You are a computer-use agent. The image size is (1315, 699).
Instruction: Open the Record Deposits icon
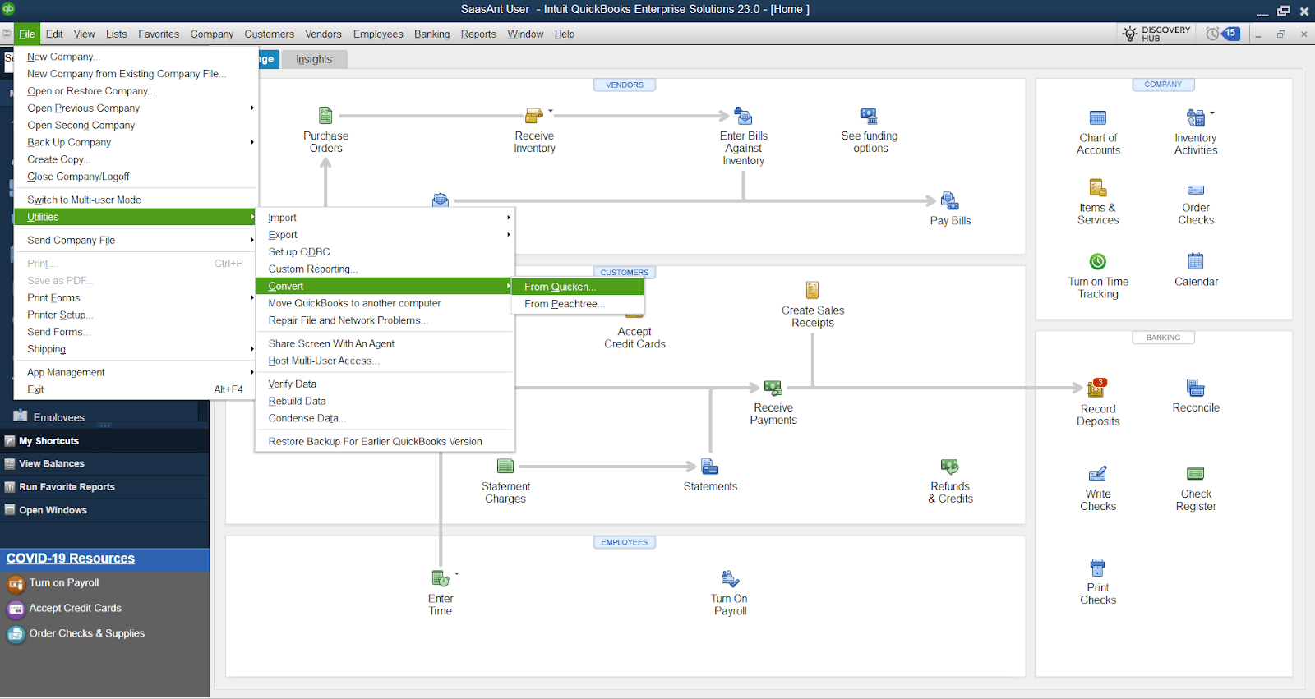coord(1097,388)
